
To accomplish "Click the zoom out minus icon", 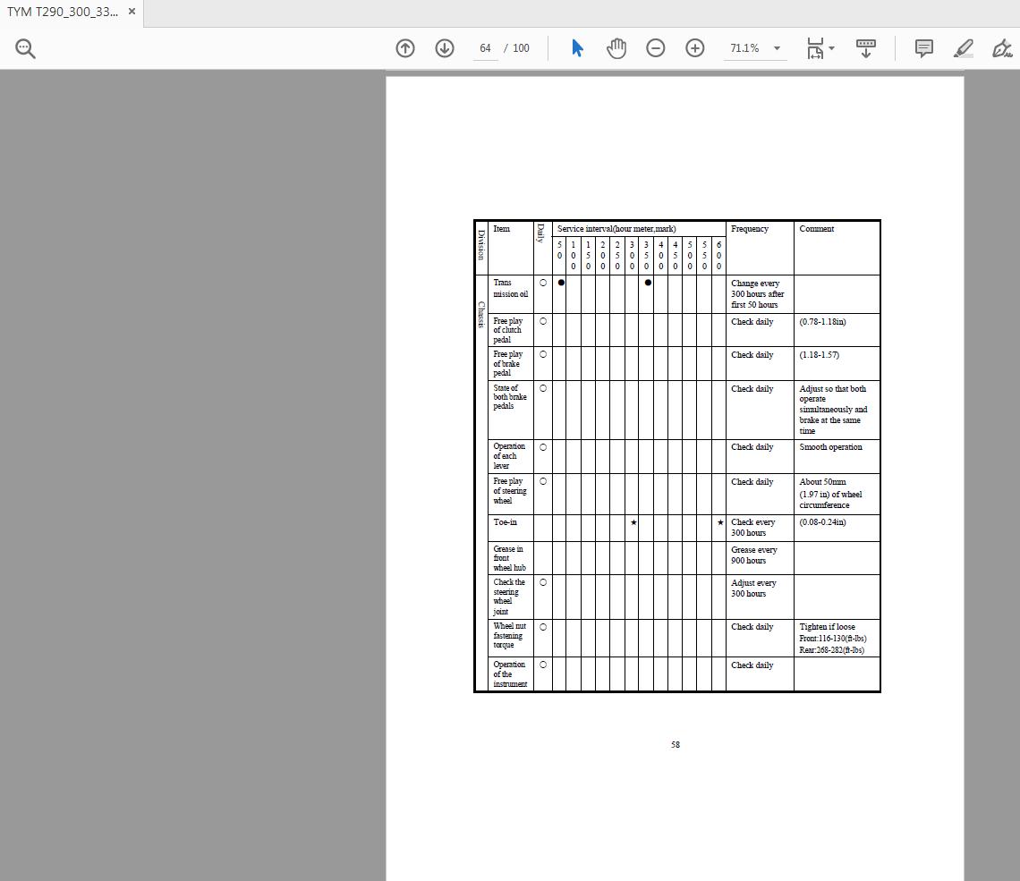I will 656,48.
